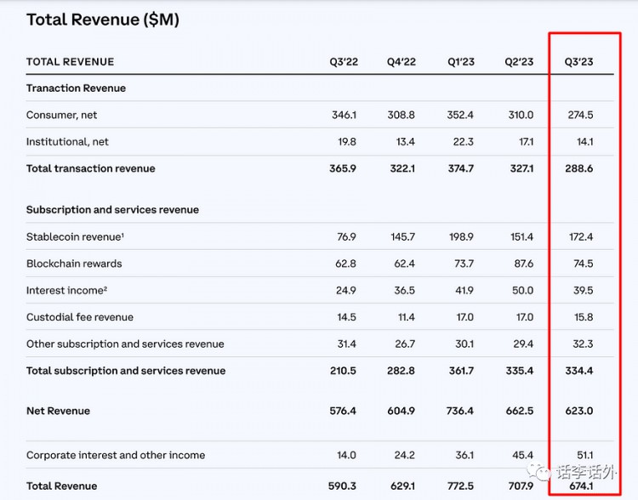This screenshot has height=500, width=638.
Task: Click Consumer net value 310.0
Action: coord(521,115)
